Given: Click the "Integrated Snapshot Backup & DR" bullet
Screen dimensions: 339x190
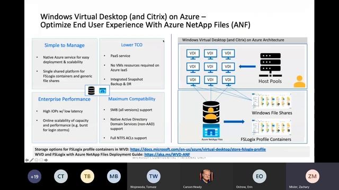Looking at the screenshot, I should pyautogui.click(x=127, y=82).
